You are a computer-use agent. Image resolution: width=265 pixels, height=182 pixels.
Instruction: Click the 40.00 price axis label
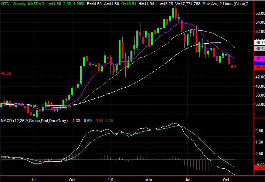click(x=260, y=86)
